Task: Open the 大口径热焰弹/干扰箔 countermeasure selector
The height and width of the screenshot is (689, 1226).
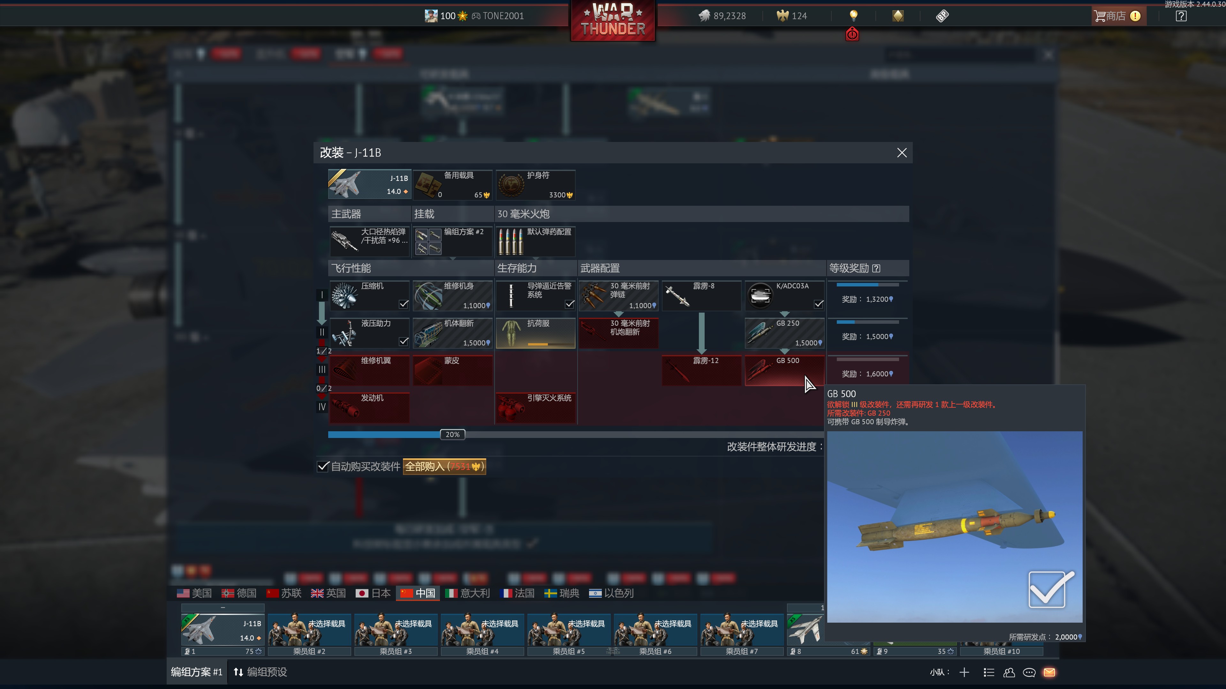Action: [369, 241]
